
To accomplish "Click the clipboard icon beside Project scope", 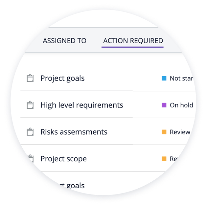I will pos(31,159).
